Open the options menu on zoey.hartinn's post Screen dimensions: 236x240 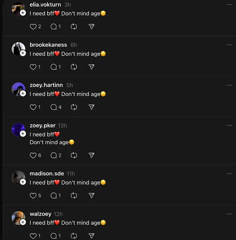click(x=229, y=85)
